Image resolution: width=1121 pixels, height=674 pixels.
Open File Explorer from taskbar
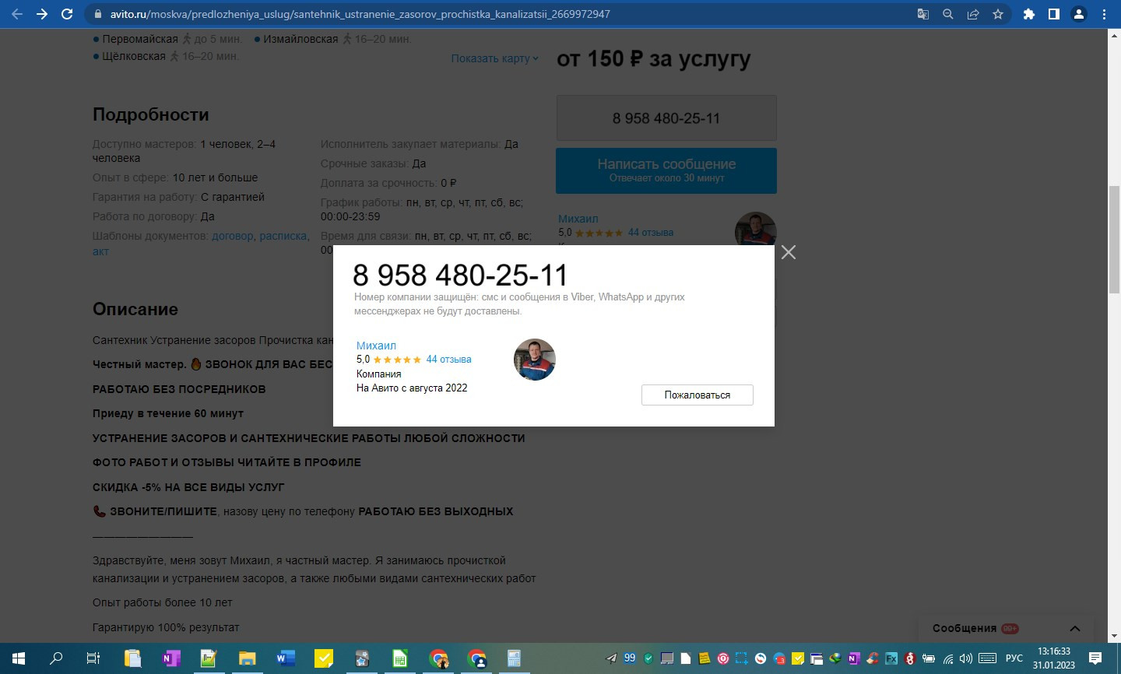click(x=247, y=658)
